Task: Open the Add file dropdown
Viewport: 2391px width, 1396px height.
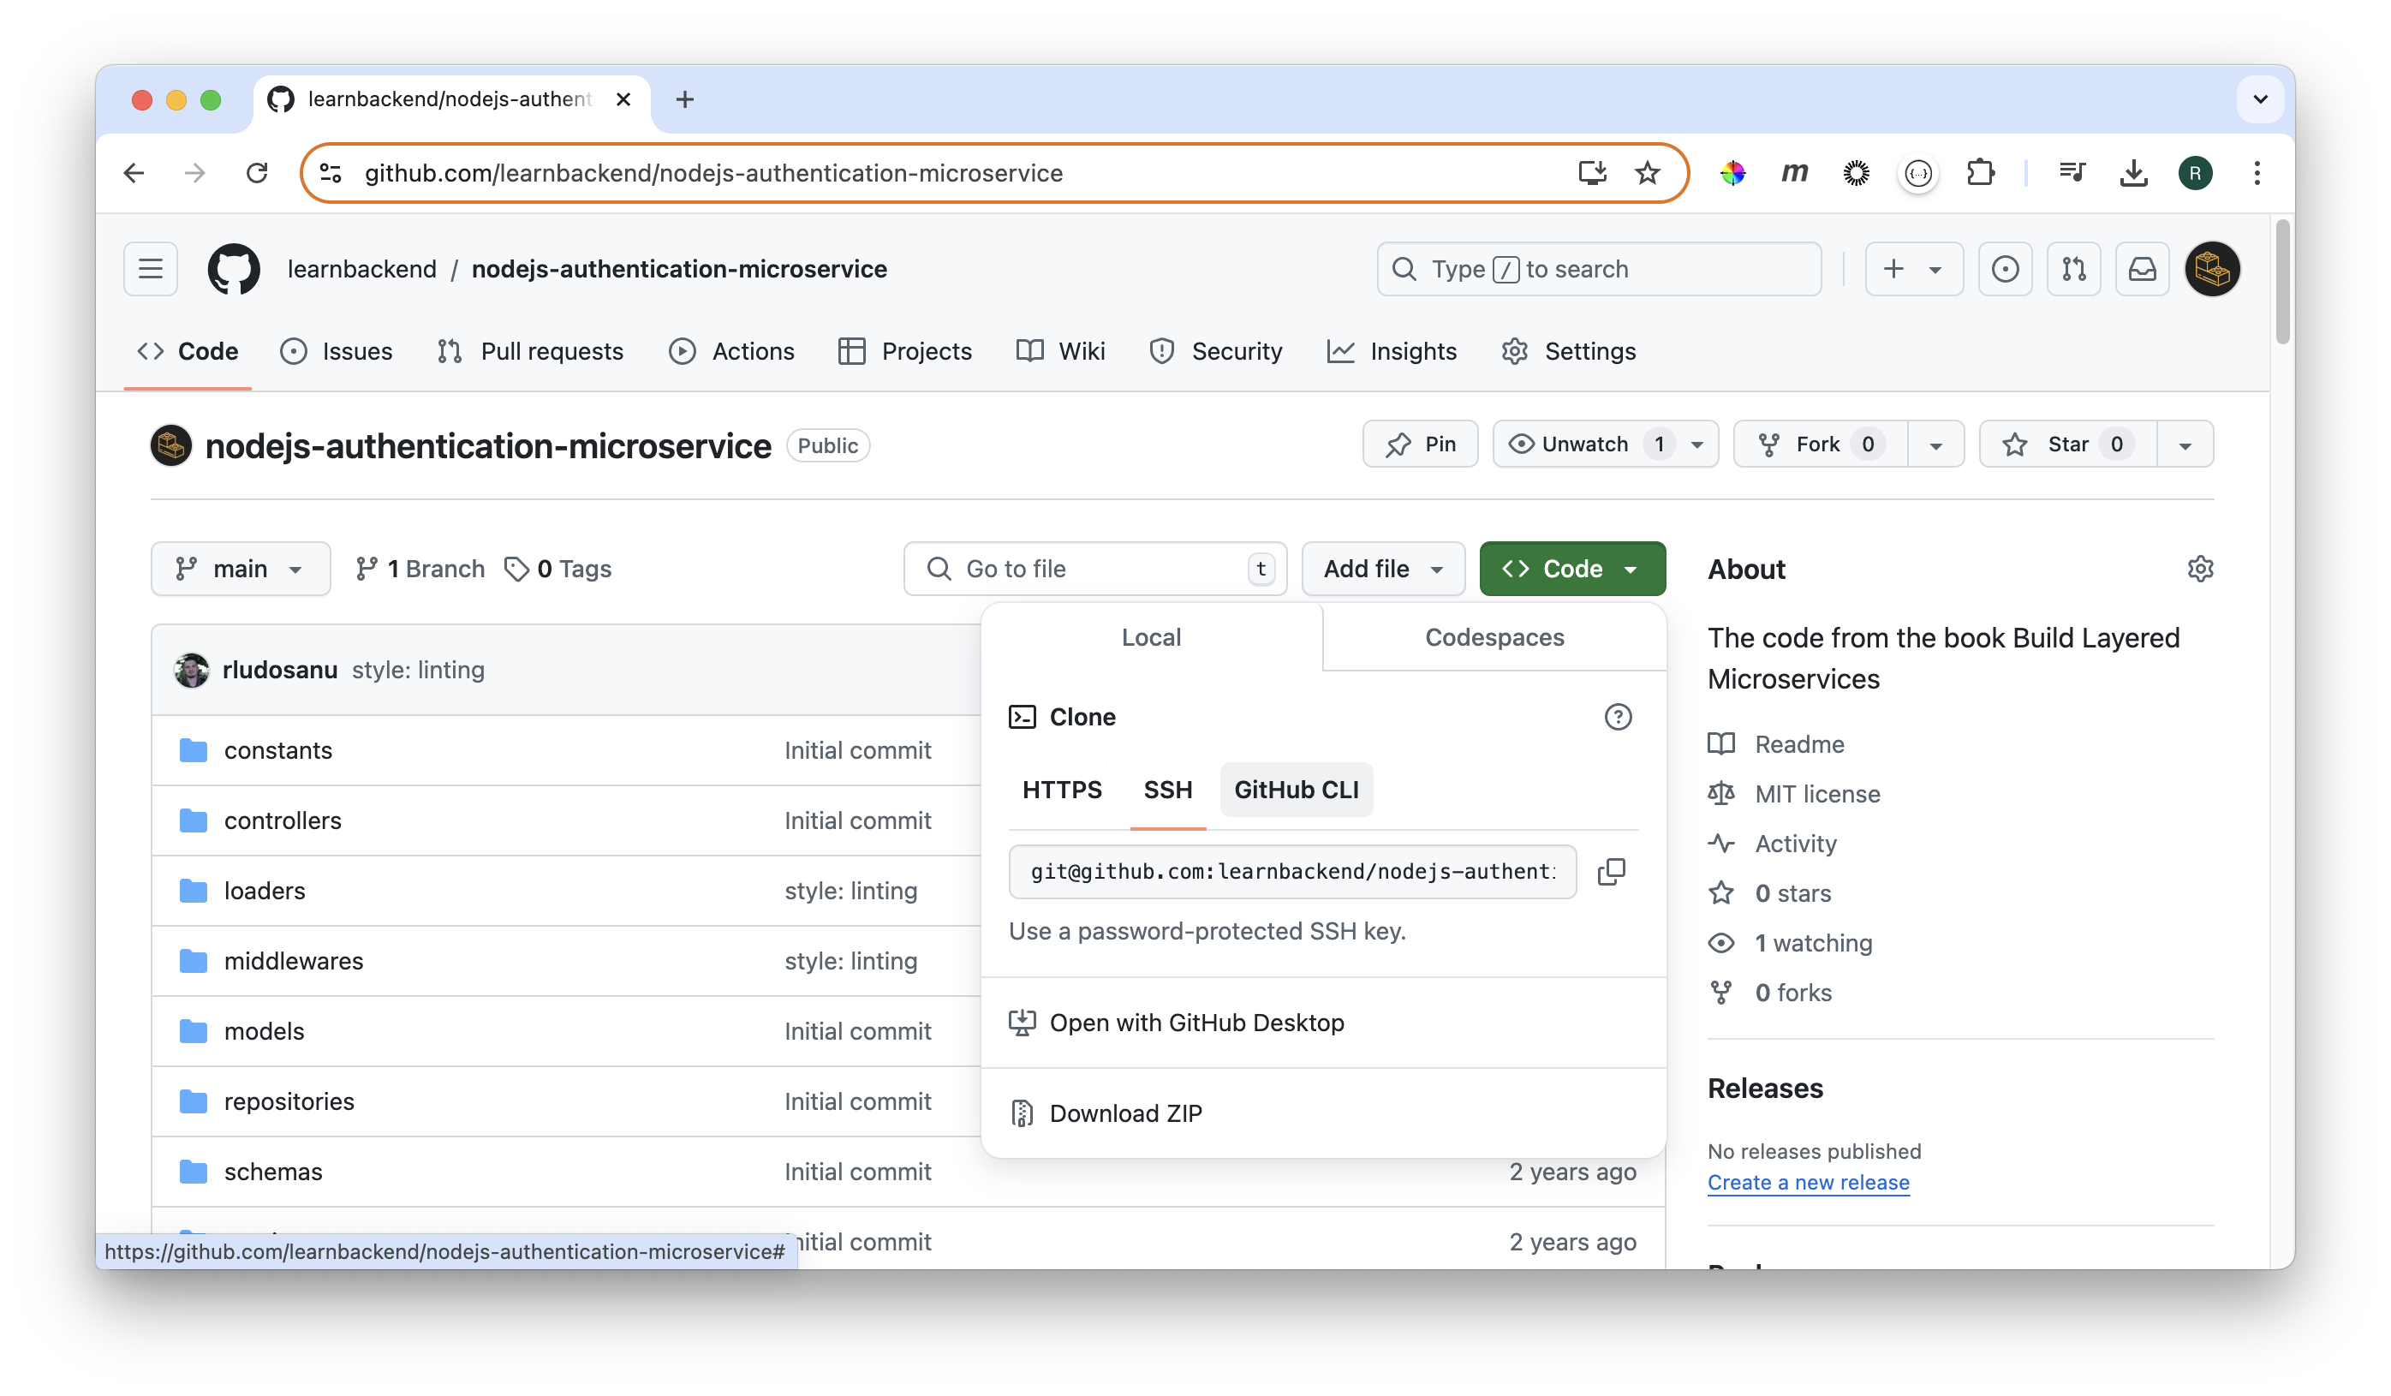Action: tap(1383, 569)
